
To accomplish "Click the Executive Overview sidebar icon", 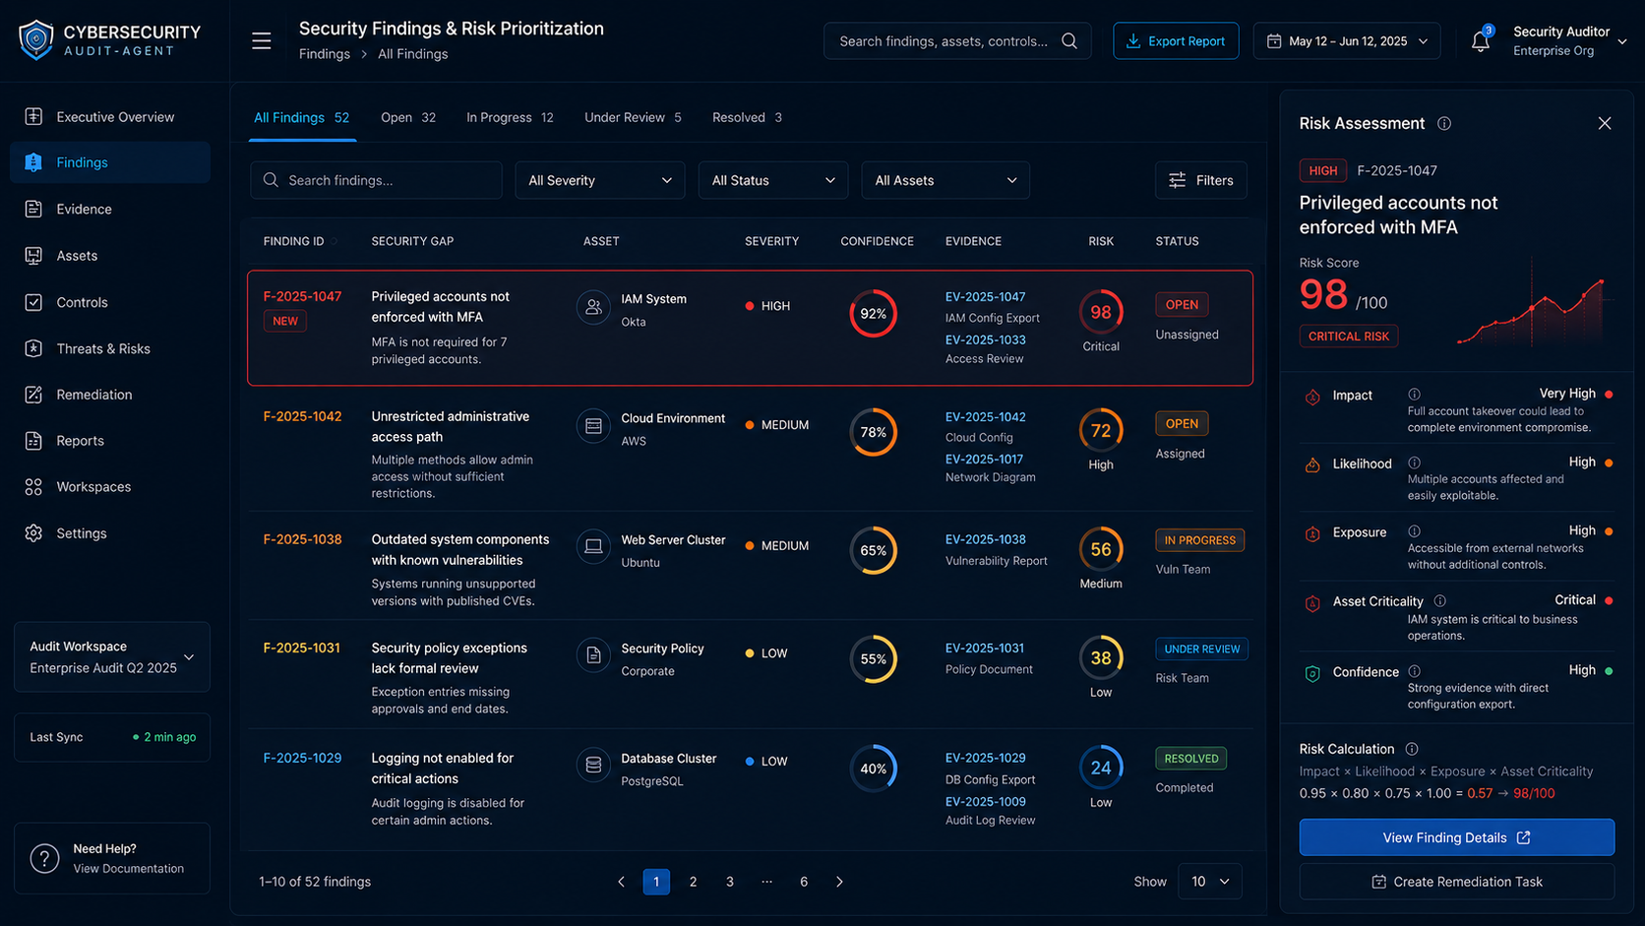I will 33,116.
